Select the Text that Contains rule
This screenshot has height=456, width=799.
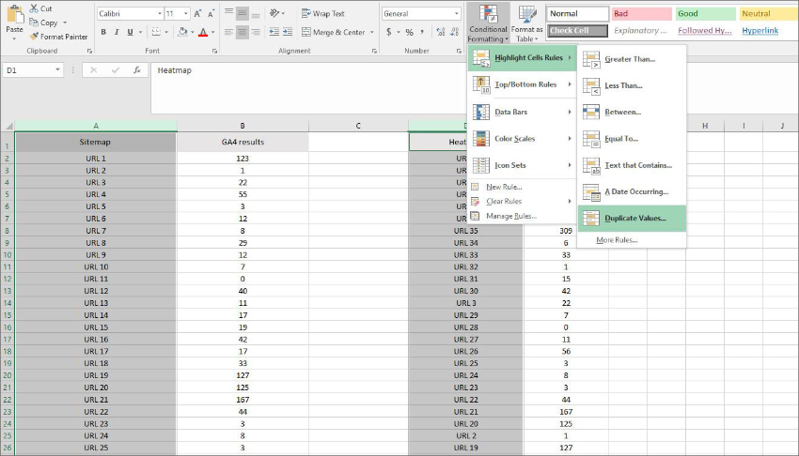[x=632, y=165]
